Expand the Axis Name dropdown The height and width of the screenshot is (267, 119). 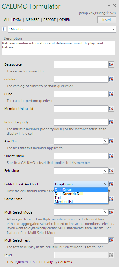coord(106,141)
